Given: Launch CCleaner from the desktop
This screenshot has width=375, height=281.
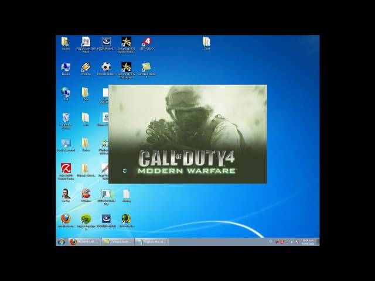Looking at the screenshot, I should coord(86,195).
